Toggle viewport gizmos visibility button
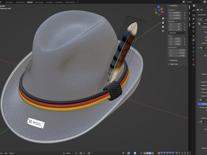Viewport: 207px width, 155px height. (129, 153)
